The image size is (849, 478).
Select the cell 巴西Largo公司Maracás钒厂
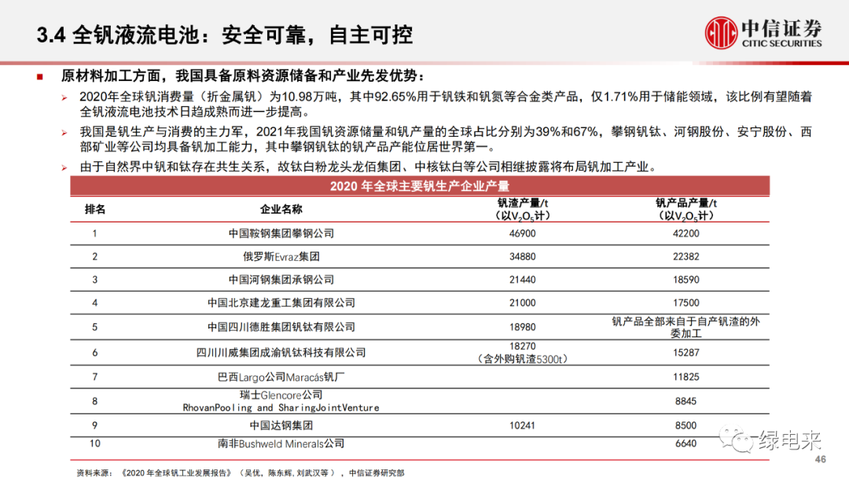click(x=281, y=377)
